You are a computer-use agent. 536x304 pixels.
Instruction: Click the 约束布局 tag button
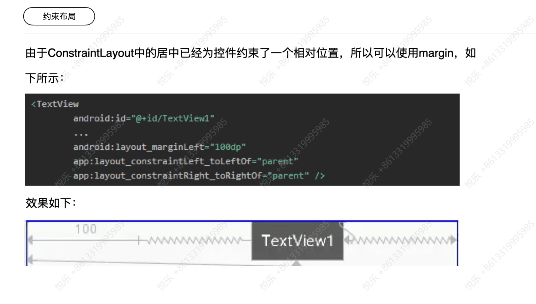point(59,16)
